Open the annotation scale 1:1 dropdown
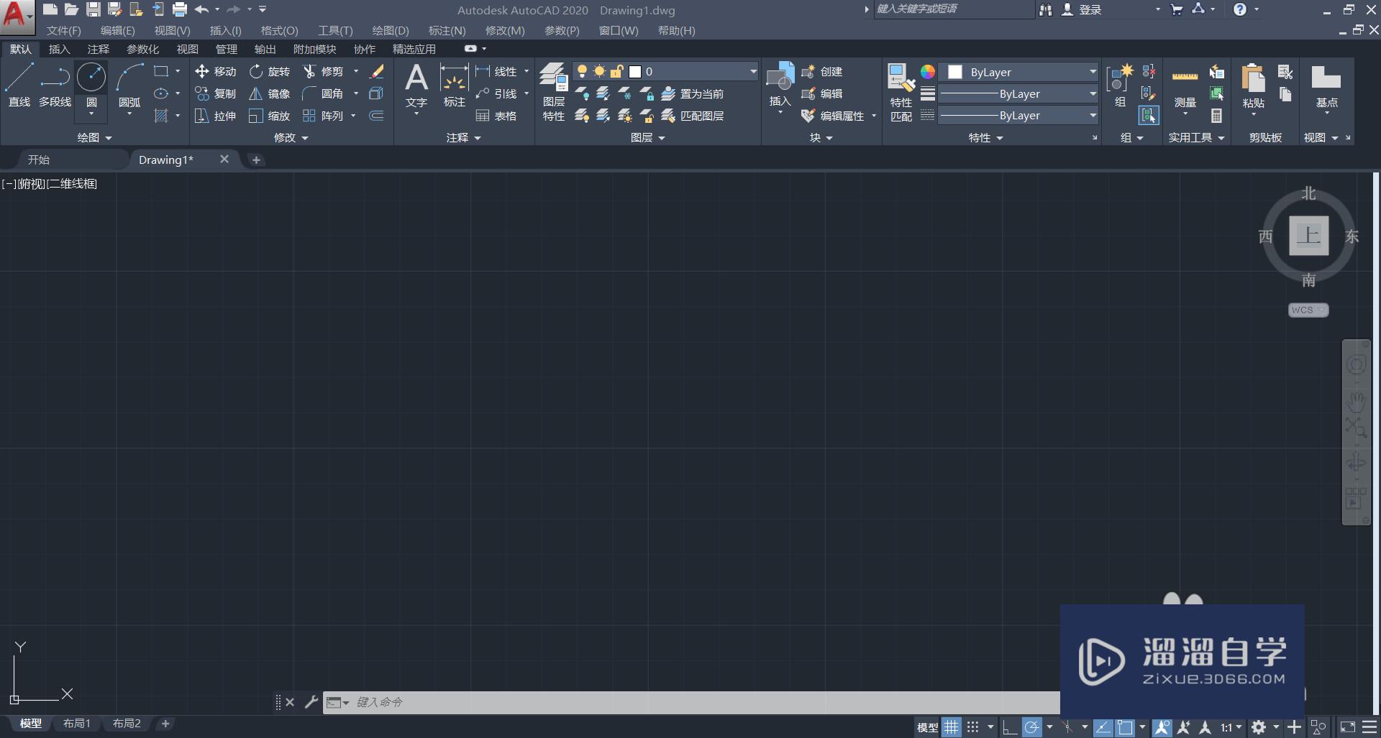Viewport: 1381px width, 738px height. pos(1231,727)
